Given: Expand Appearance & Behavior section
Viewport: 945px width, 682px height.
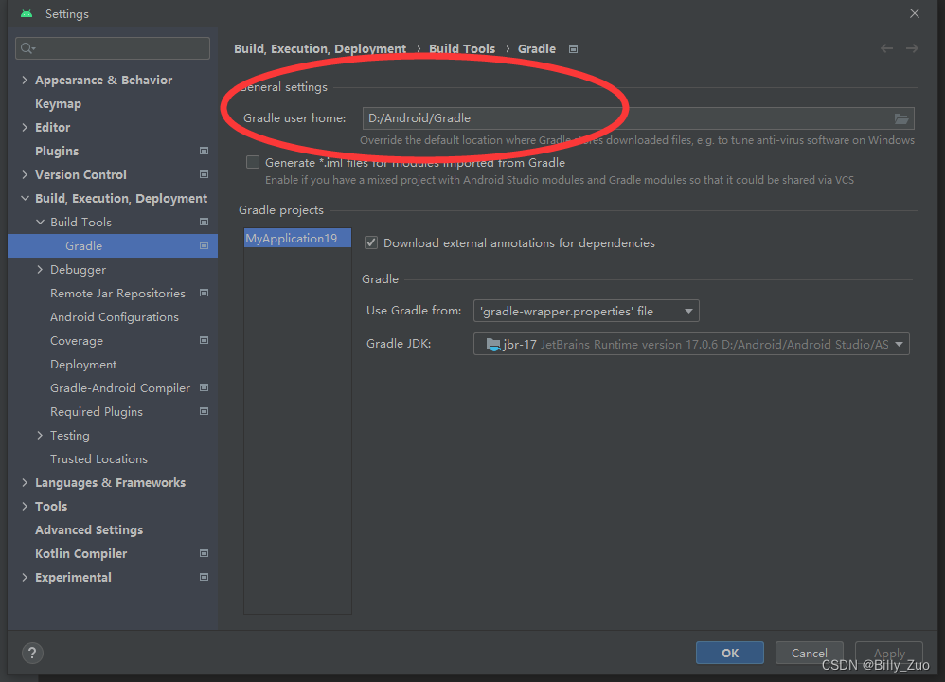Looking at the screenshot, I should 25,81.
